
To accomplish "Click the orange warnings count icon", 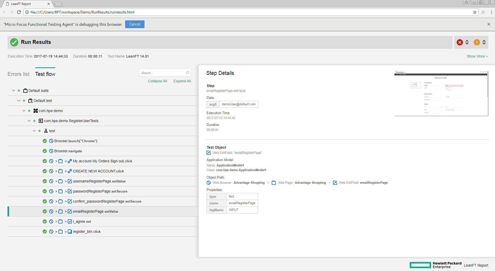I will (477, 42).
